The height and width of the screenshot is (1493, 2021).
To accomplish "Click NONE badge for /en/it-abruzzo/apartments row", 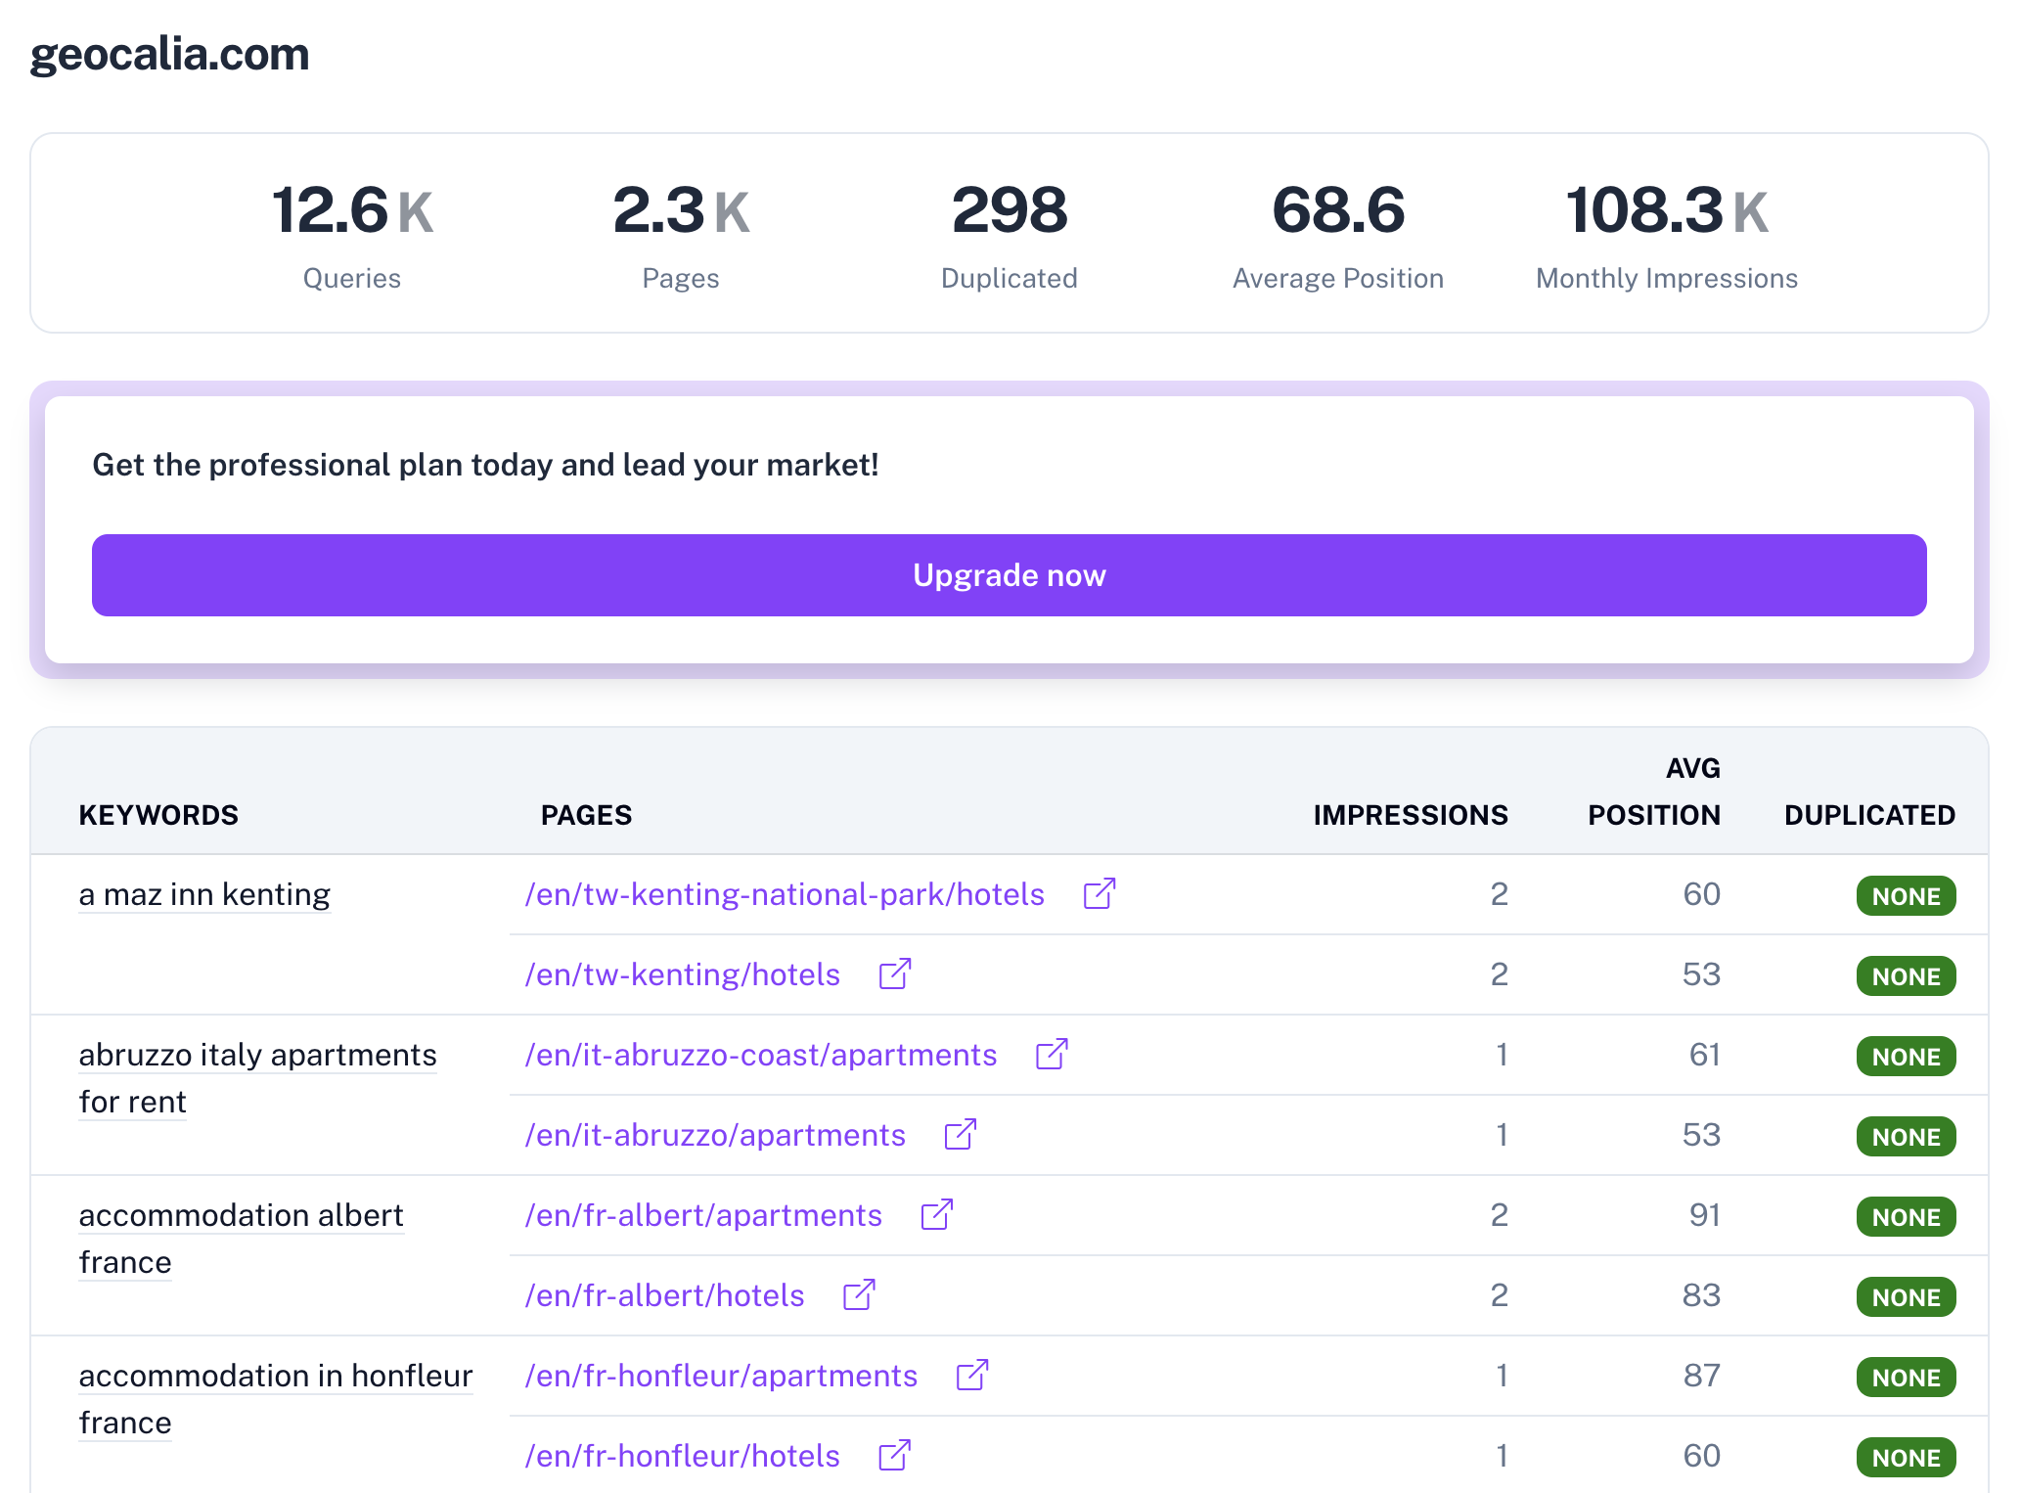I will [1907, 1137].
